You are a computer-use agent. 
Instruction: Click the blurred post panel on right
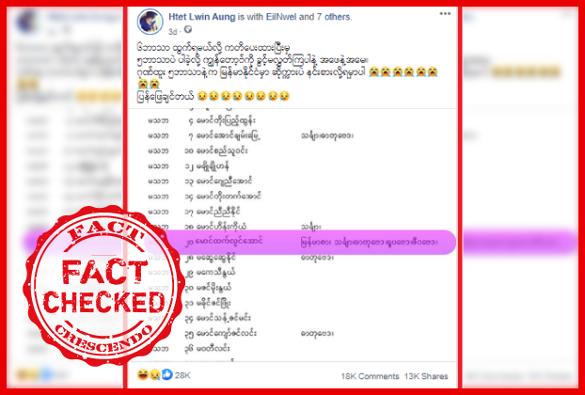pyautogui.click(x=520, y=197)
